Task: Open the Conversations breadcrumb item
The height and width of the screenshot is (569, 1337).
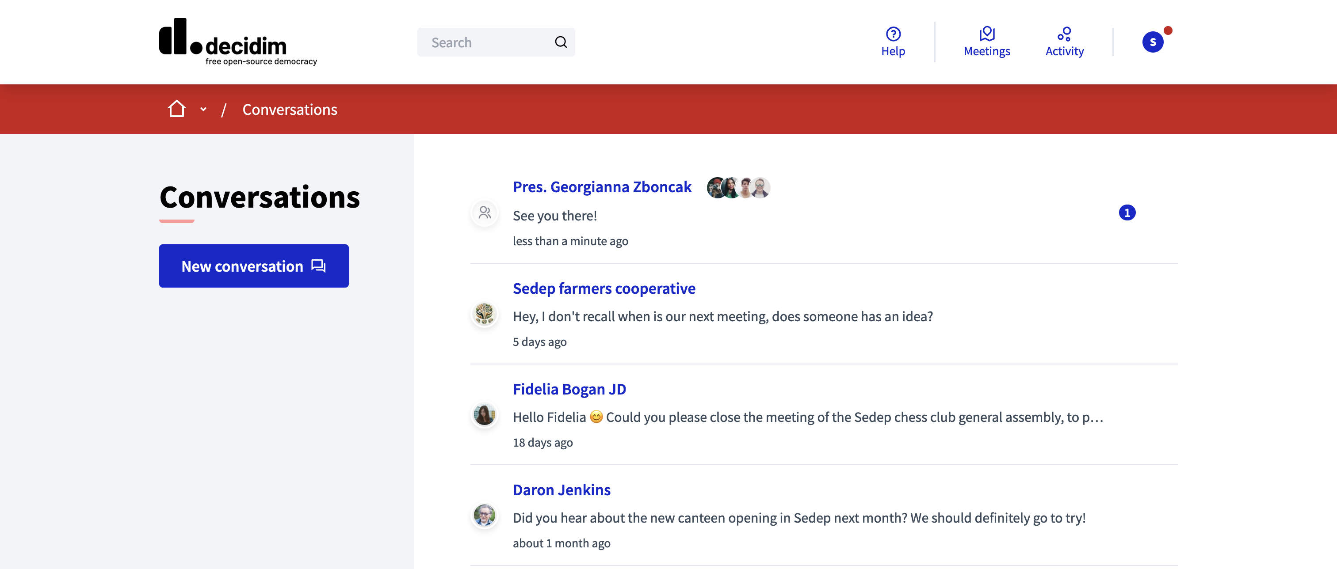Action: (x=290, y=109)
